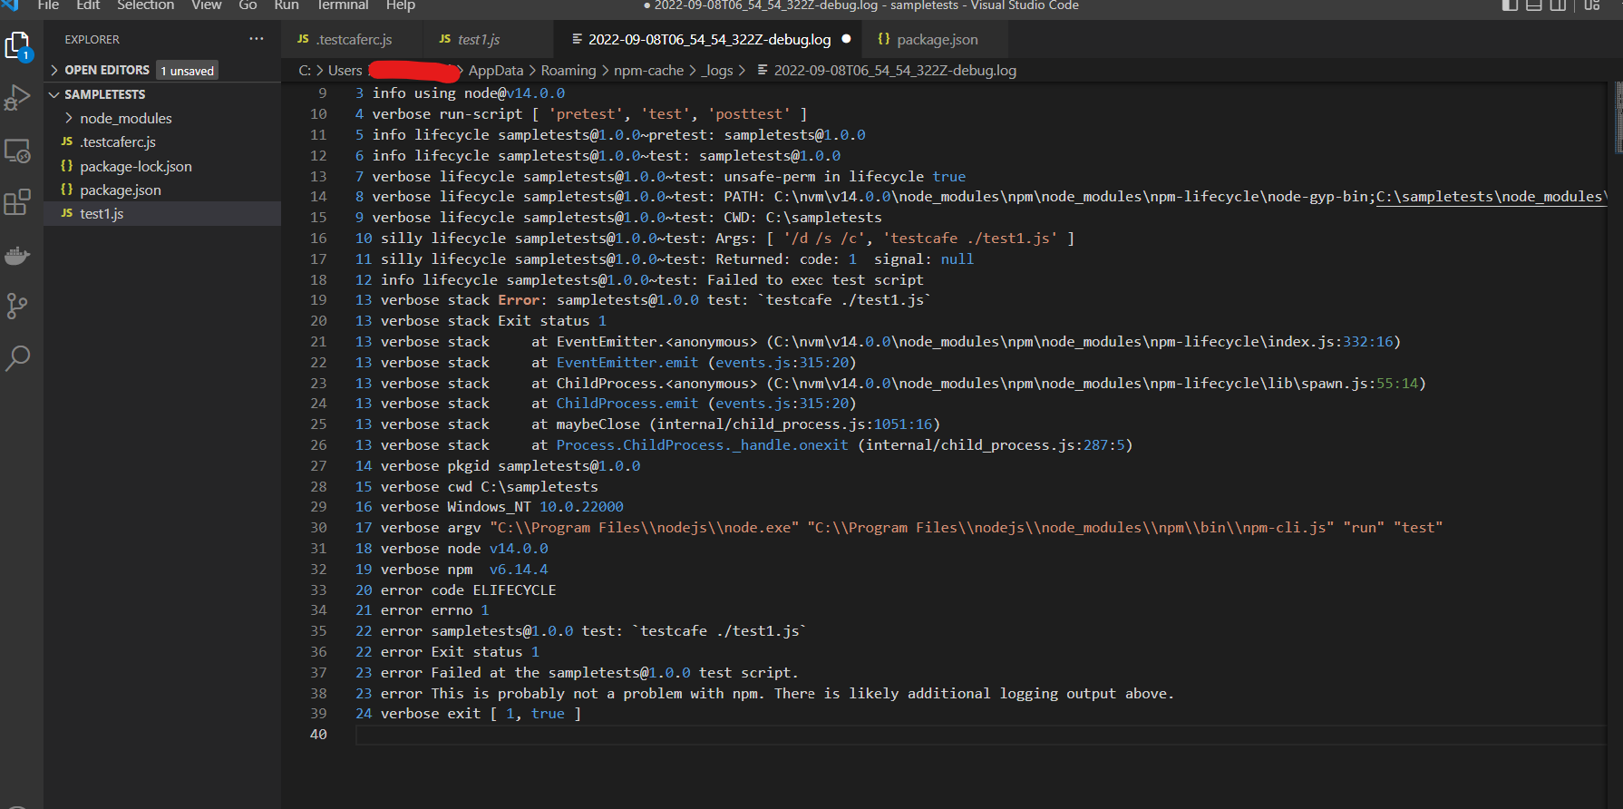Image resolution: width=1623 pixels, height=809 pixels.
Task: Click Process.ChildProcess._handle.onexit link on line 26
Action: point(702,444)
